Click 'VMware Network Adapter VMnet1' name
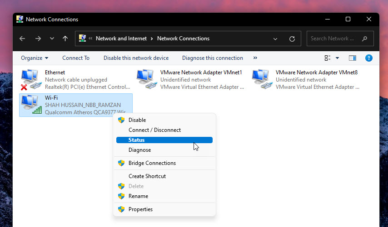 [x=201, y=72]
